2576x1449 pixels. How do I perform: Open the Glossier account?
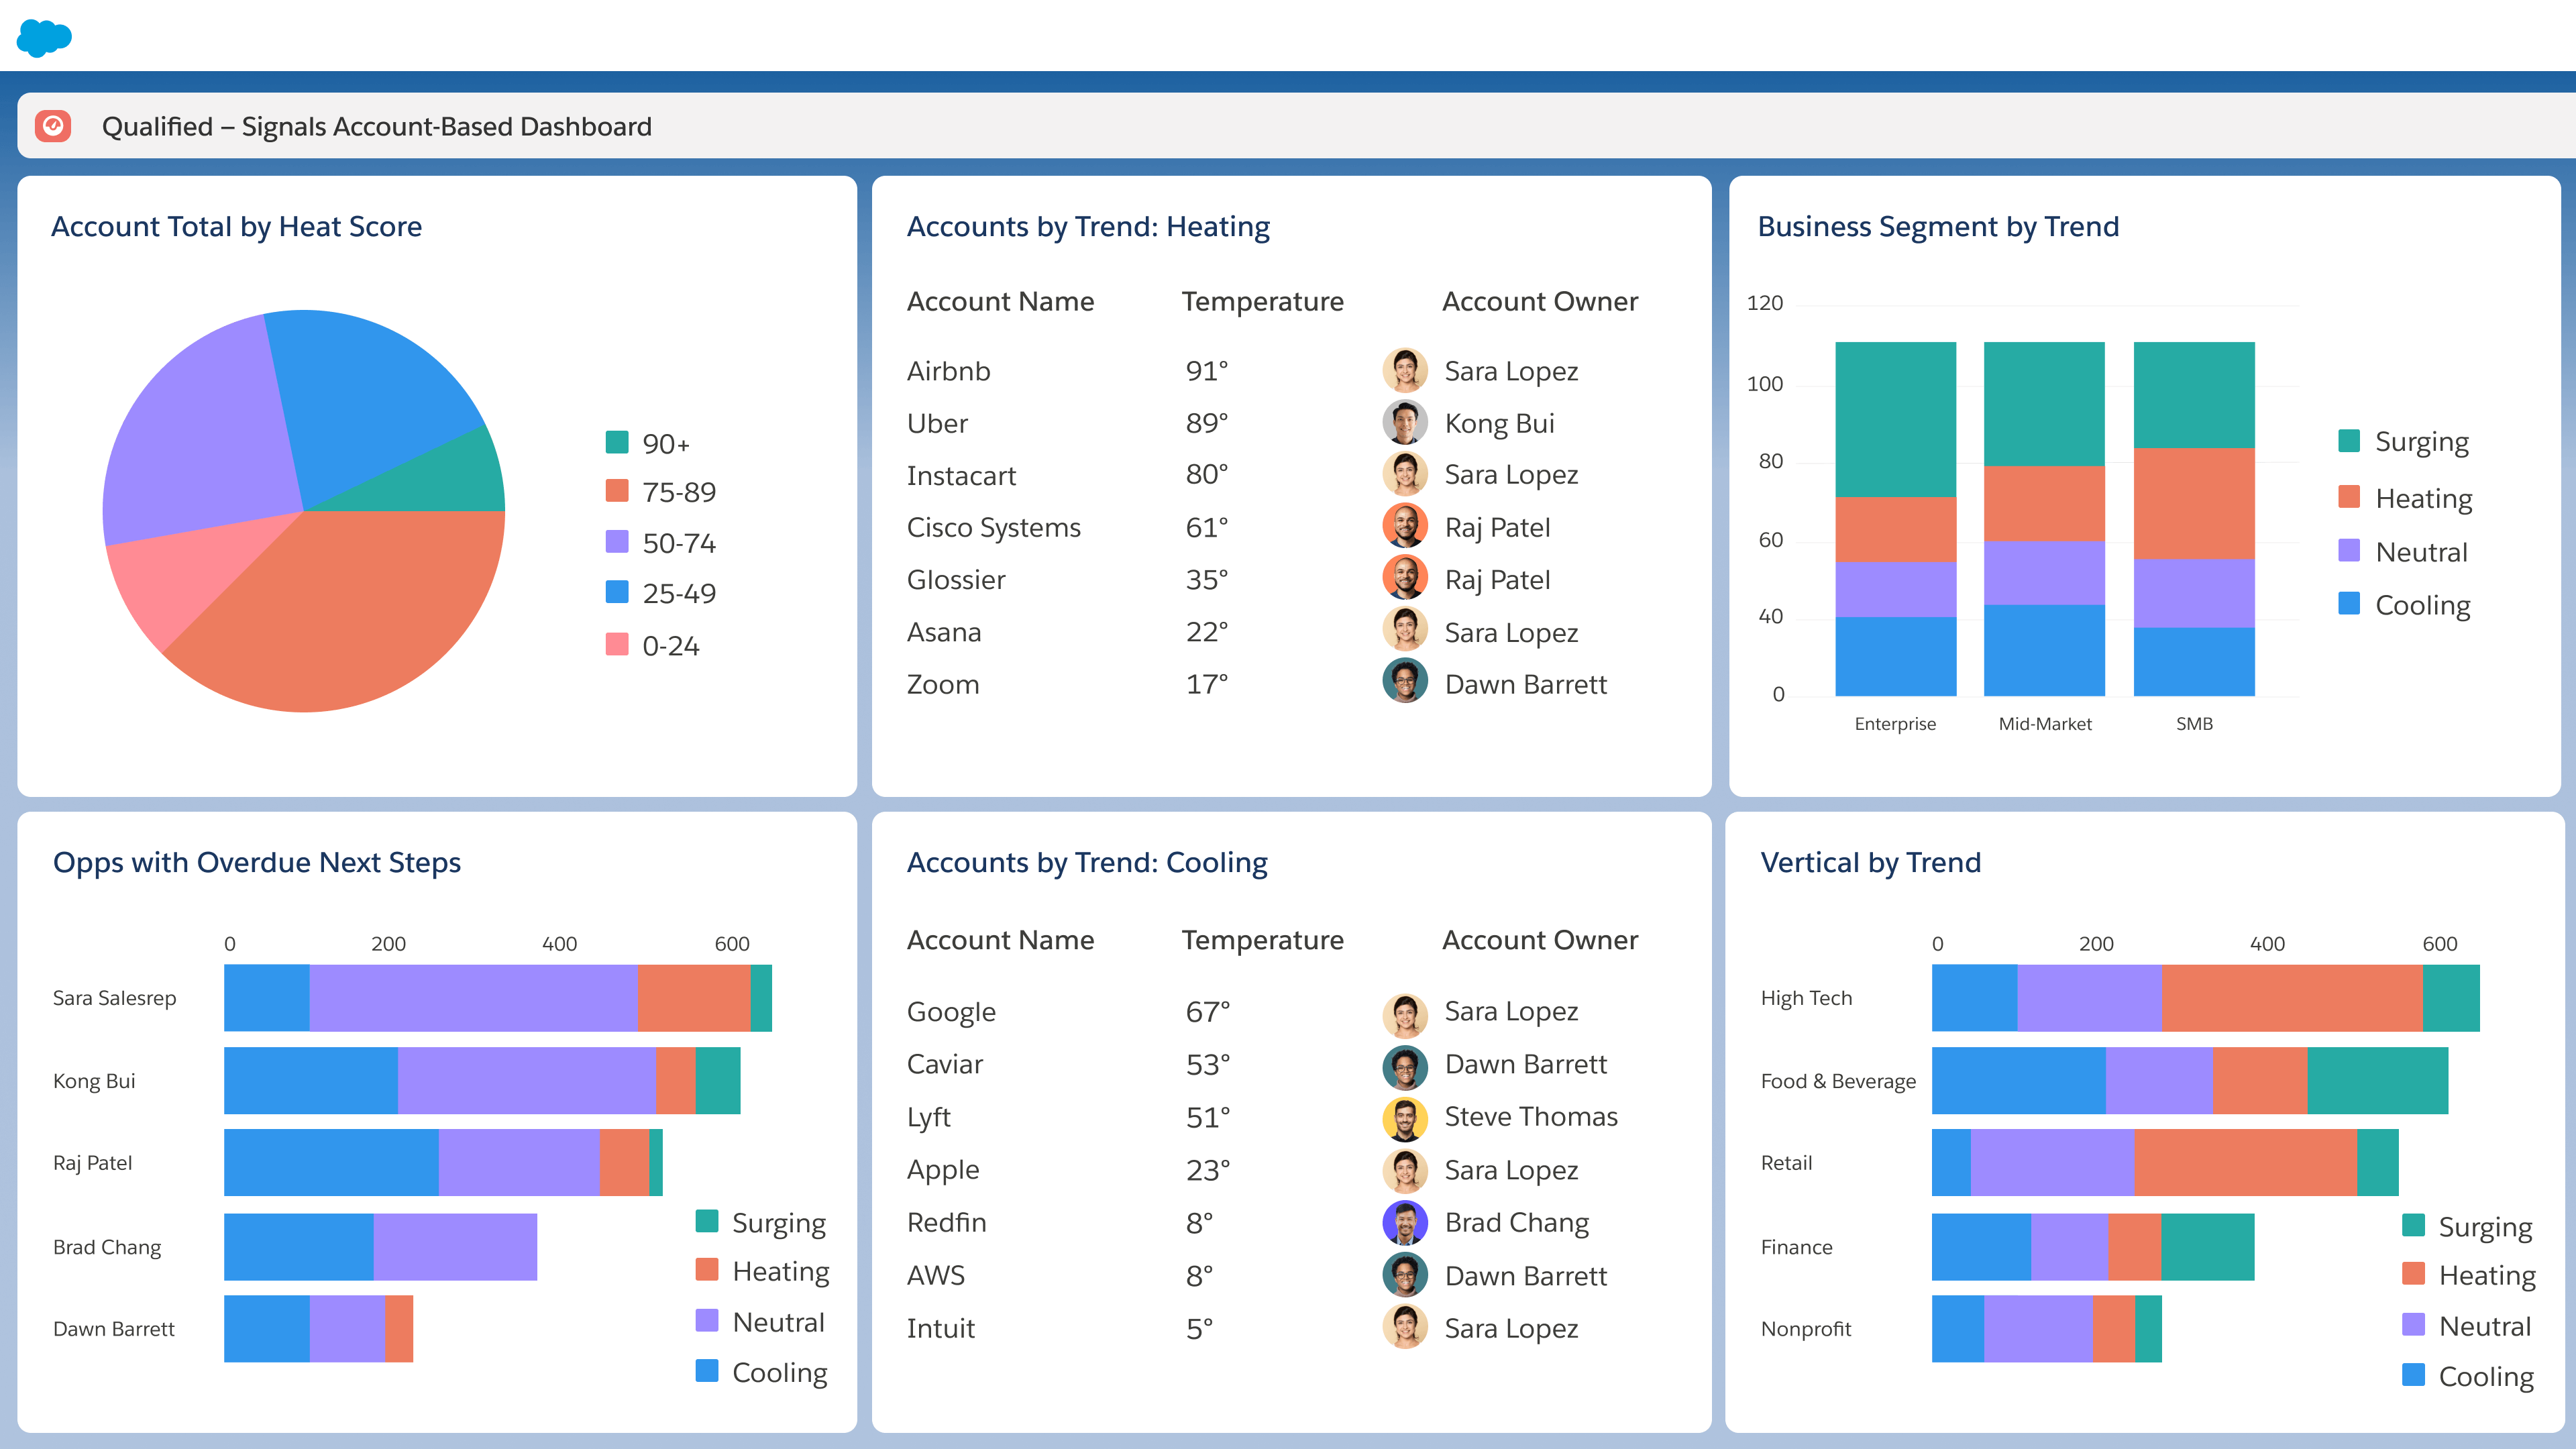956,579
